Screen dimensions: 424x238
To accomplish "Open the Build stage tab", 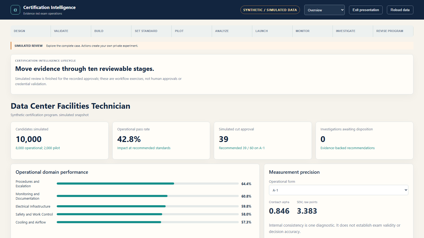I will pos(111,31).
